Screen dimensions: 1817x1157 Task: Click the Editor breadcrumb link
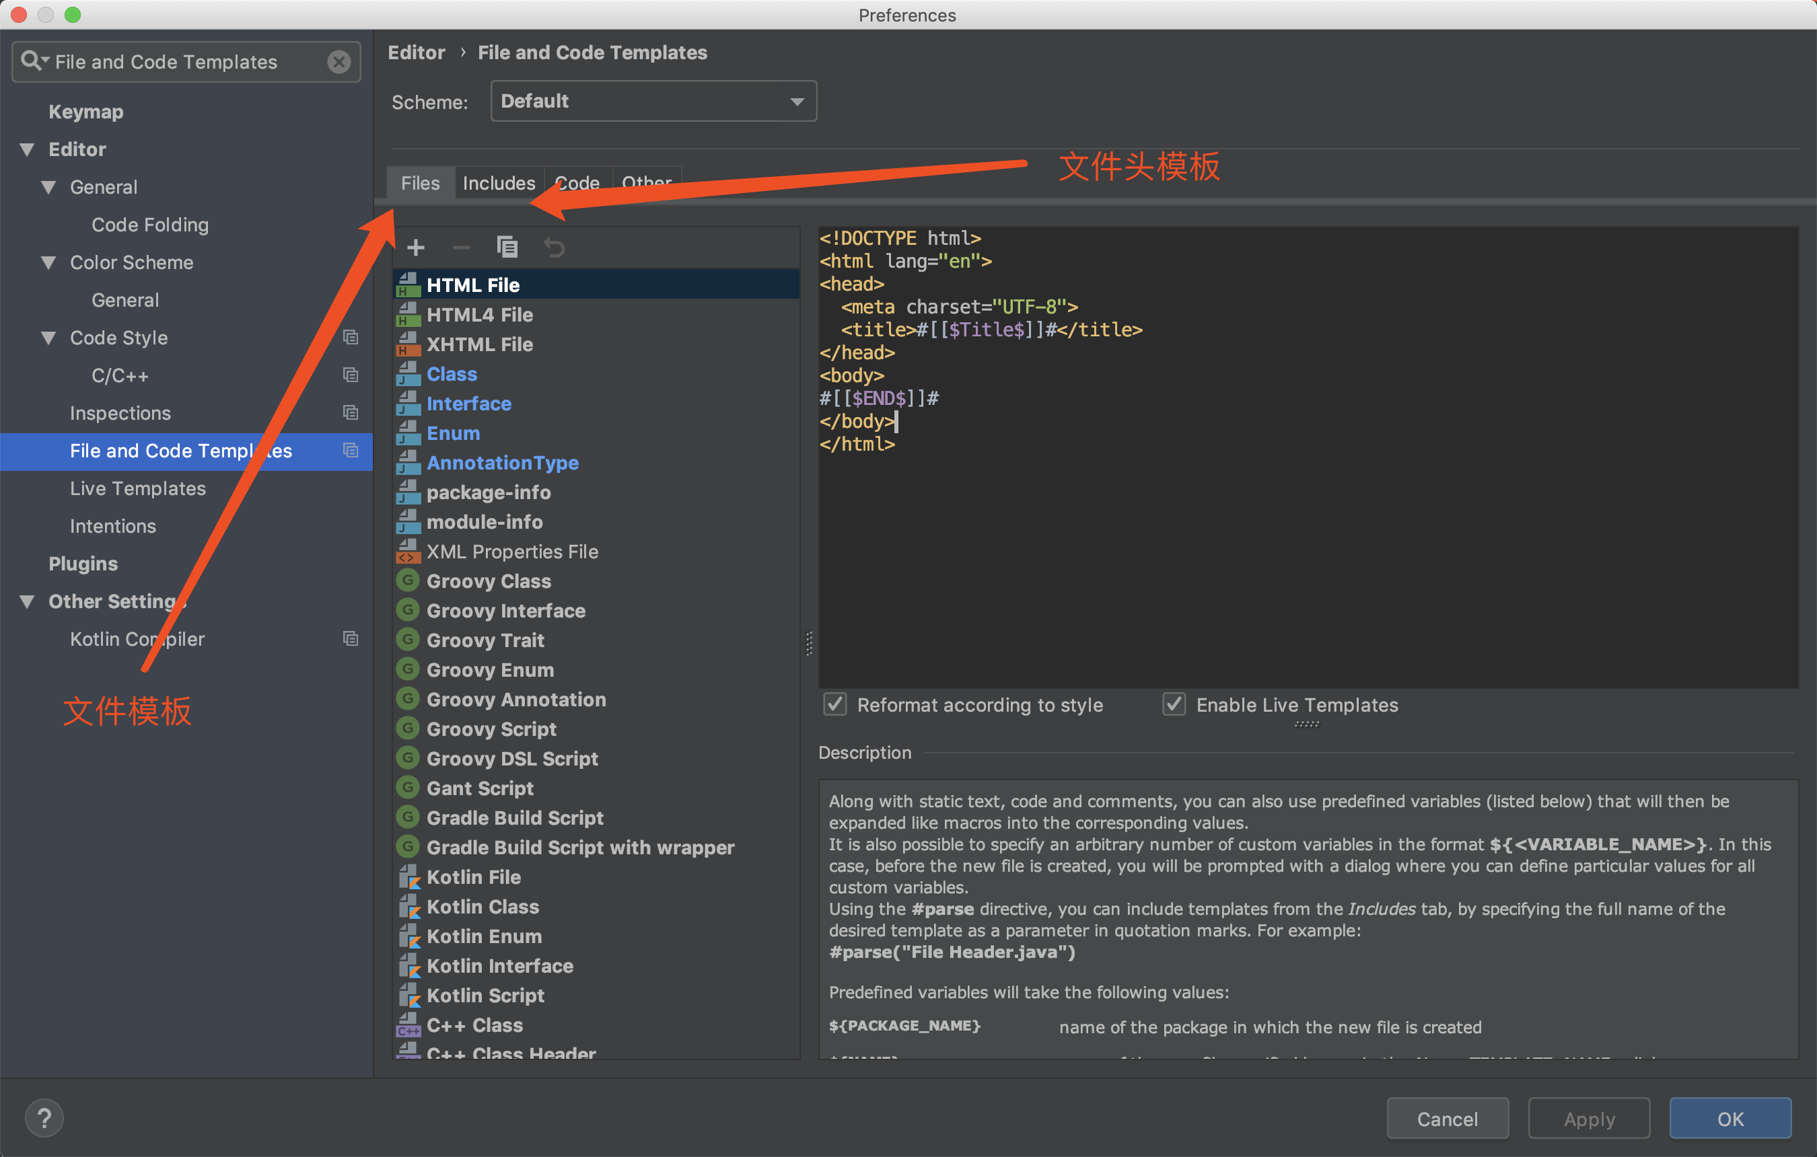pyautogui.click(x=417, y=52)
